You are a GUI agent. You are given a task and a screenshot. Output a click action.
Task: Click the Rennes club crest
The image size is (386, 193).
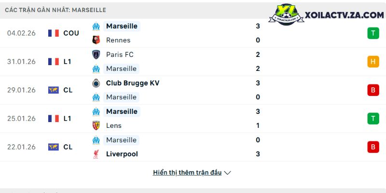pos(96,40)
